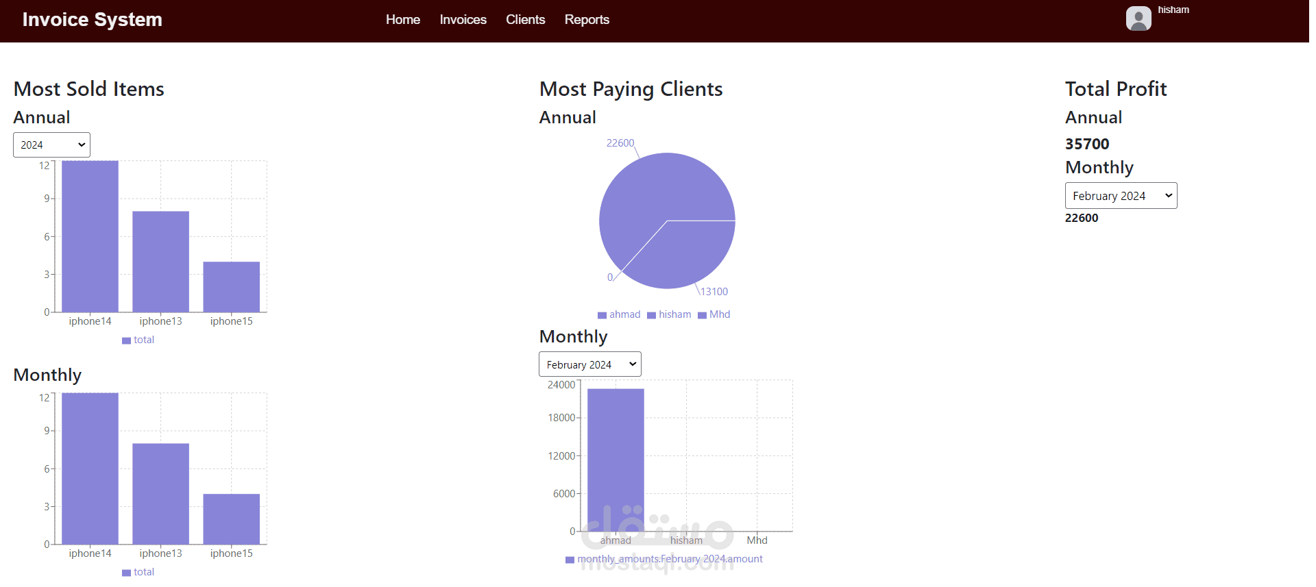This screenshot has height=587, width=1316.
Task: Click the total legend swatch under the Monthly items chart
Action: [x=126, y=573]
